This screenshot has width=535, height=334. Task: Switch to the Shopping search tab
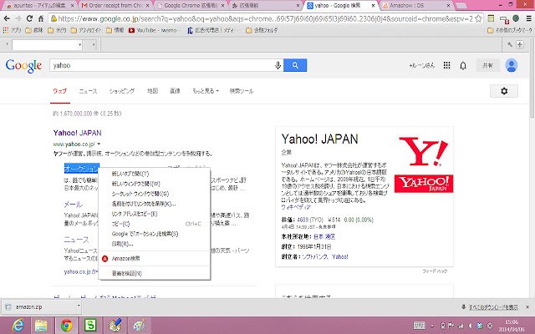coord(122,91)
